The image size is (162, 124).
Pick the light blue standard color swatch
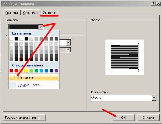coord(41,71)
